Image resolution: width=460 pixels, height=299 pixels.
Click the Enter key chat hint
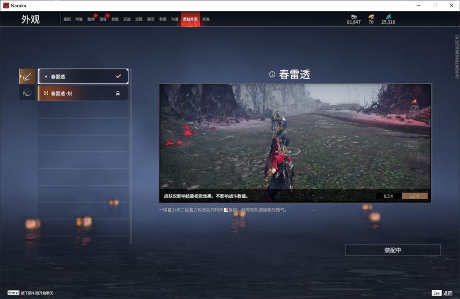coord(30,293)
